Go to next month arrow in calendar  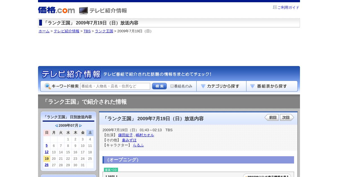[81, 126]
